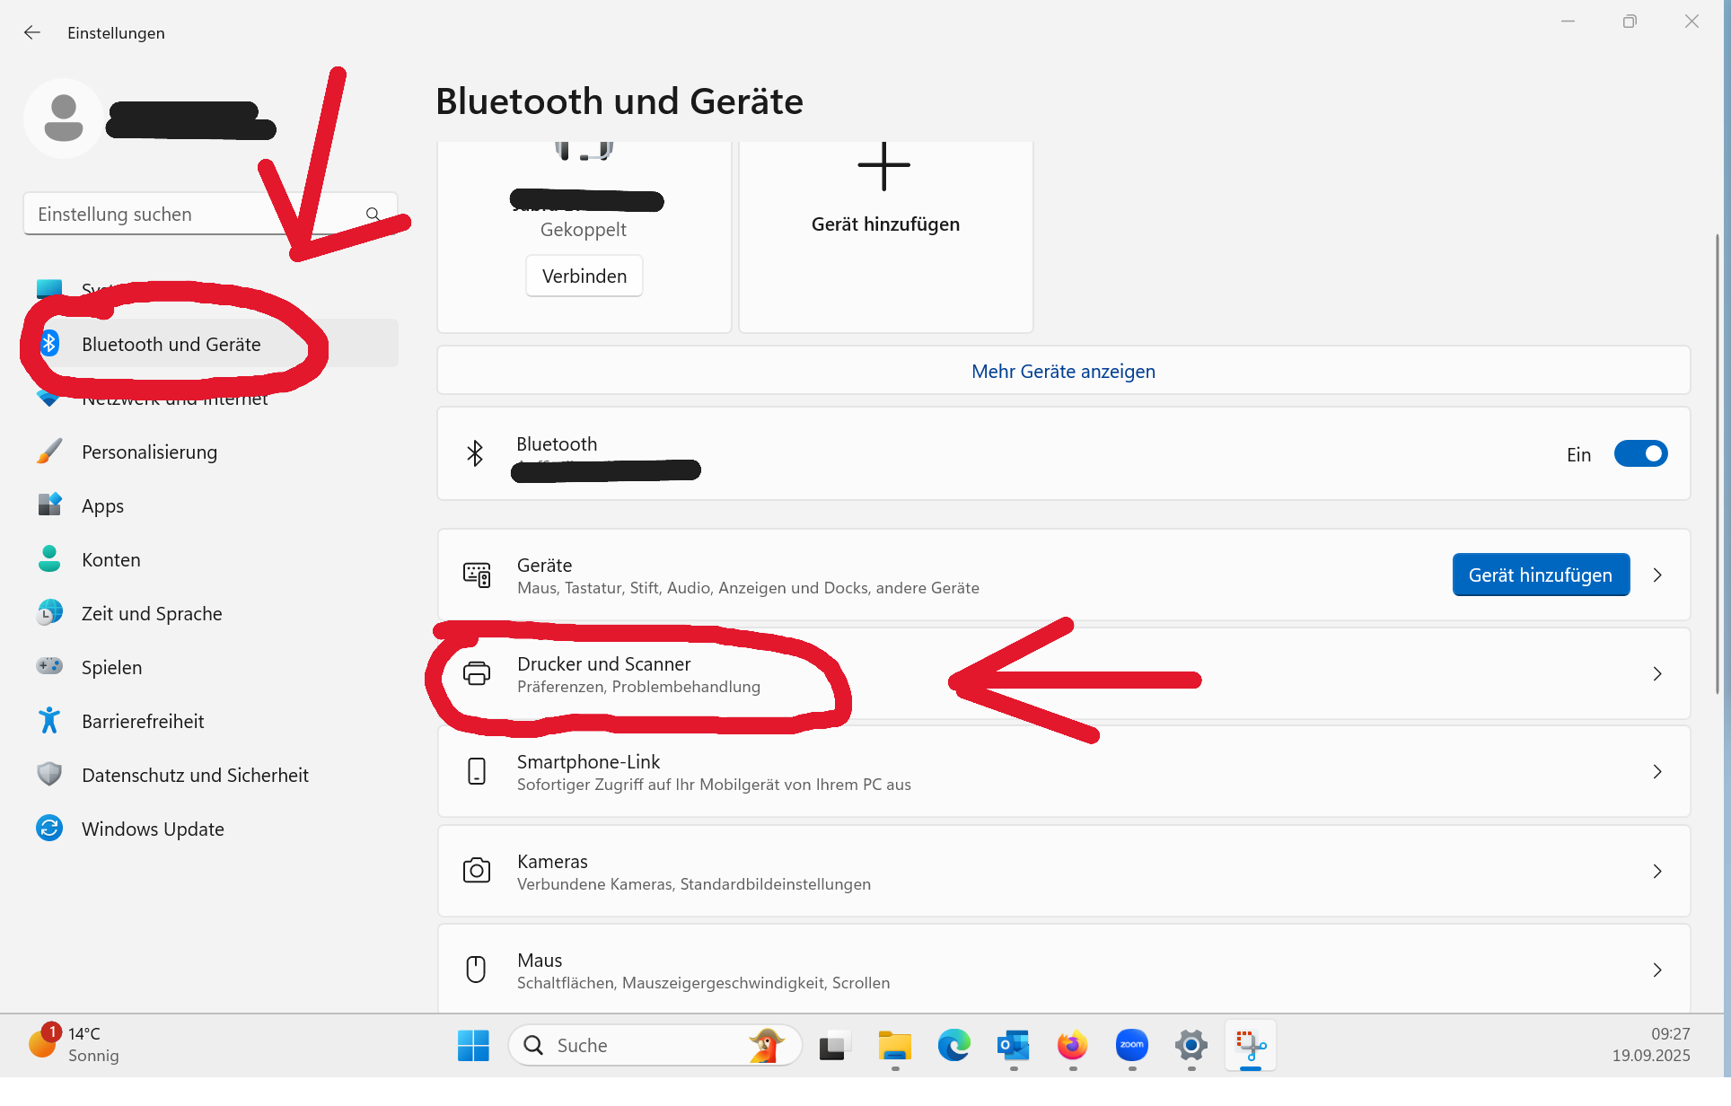This screenshot has width=1731, height=1106.
Task: Turn off the Bluetooth switch
Action: 1640,454
